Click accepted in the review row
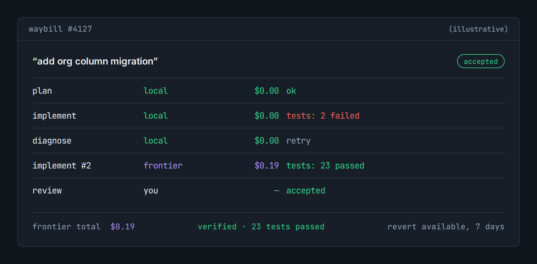 click(306, 191)
